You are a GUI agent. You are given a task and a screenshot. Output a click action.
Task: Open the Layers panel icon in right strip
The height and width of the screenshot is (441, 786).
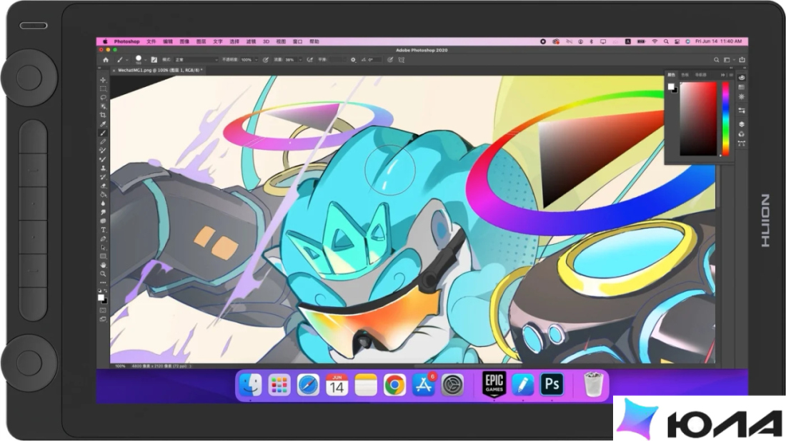click(x=742, y=124)
